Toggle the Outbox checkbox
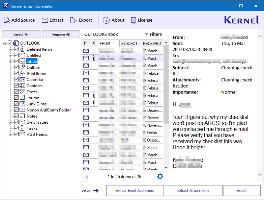This screenshot has height=200, width=264. pyautogui.click(x=16, y=67)
